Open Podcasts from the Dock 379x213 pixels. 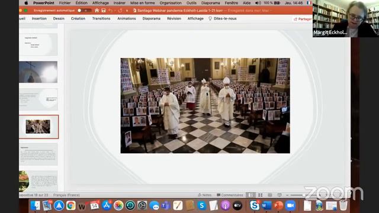click(225, 205)
